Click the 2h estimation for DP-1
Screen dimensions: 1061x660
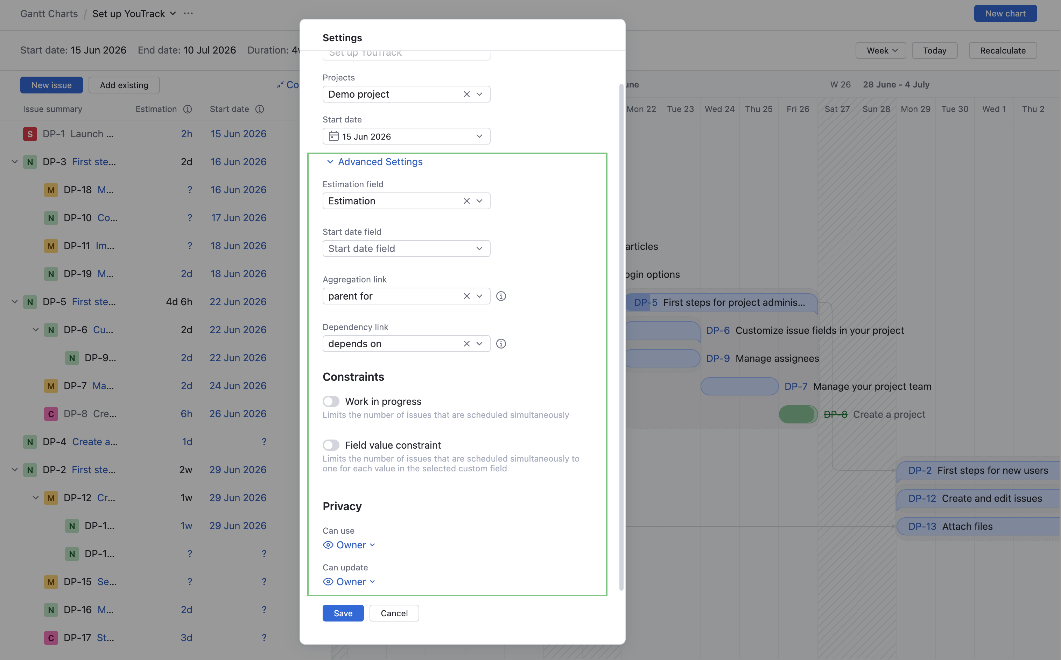pyautogui.click(x=187, y=134)
